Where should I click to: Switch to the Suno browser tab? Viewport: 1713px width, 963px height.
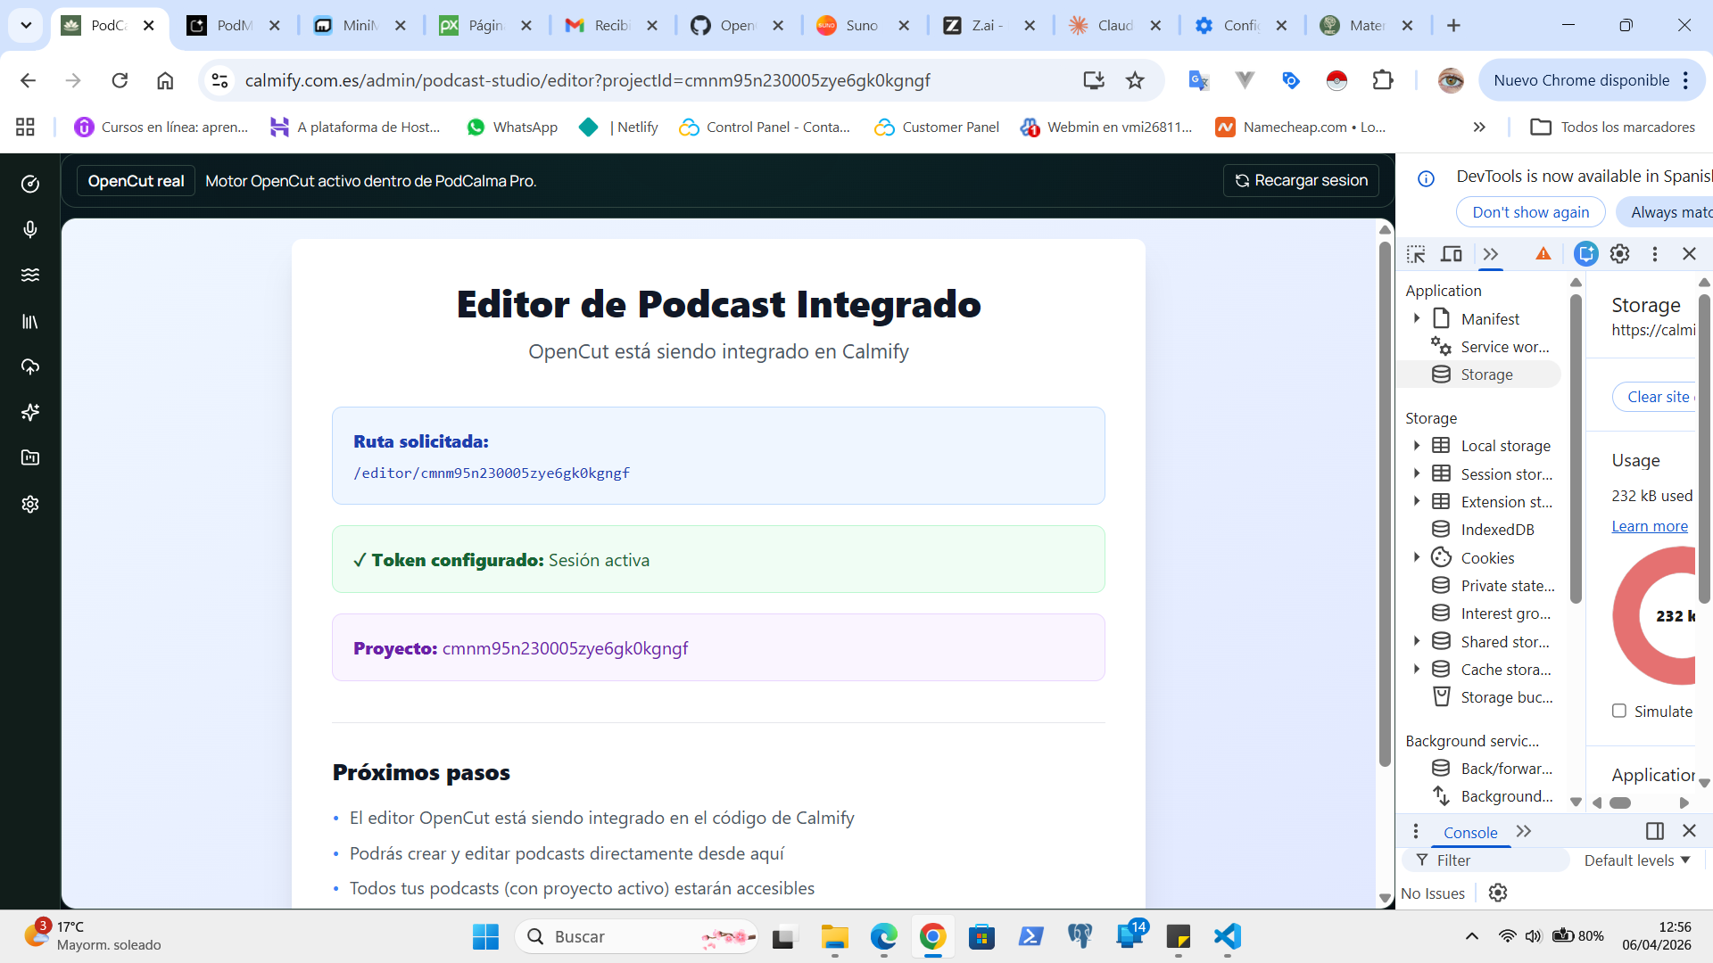(x=863, y=26)
